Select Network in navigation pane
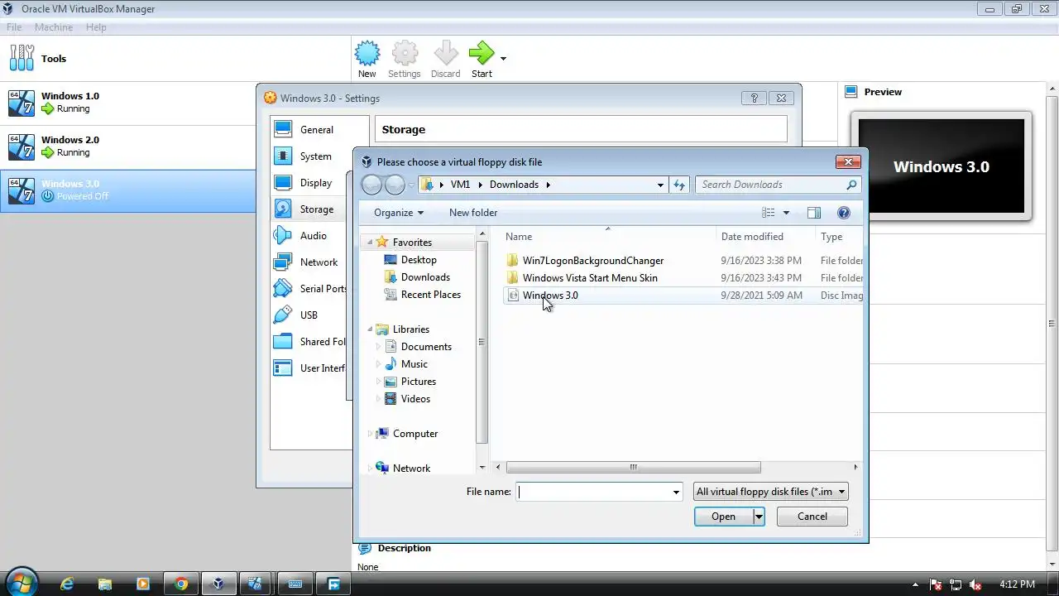 [411, 469]
